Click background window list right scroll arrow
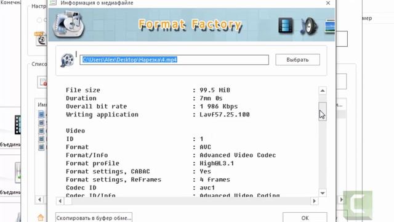Viewport: 394px width, 222px height. coord(341,200)
